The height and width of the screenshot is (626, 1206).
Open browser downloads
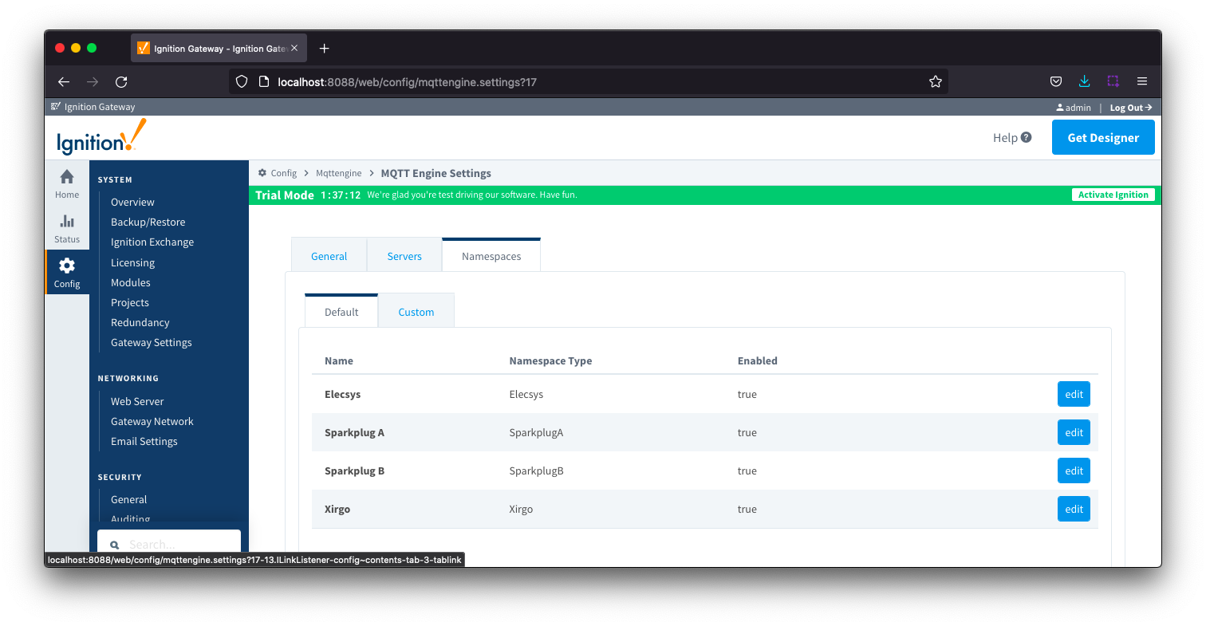[x=1084, y=81]
